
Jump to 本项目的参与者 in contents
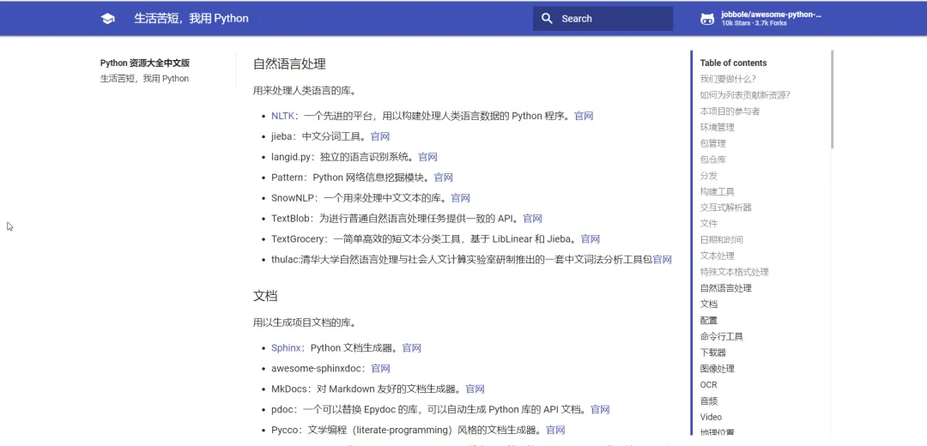730,111
